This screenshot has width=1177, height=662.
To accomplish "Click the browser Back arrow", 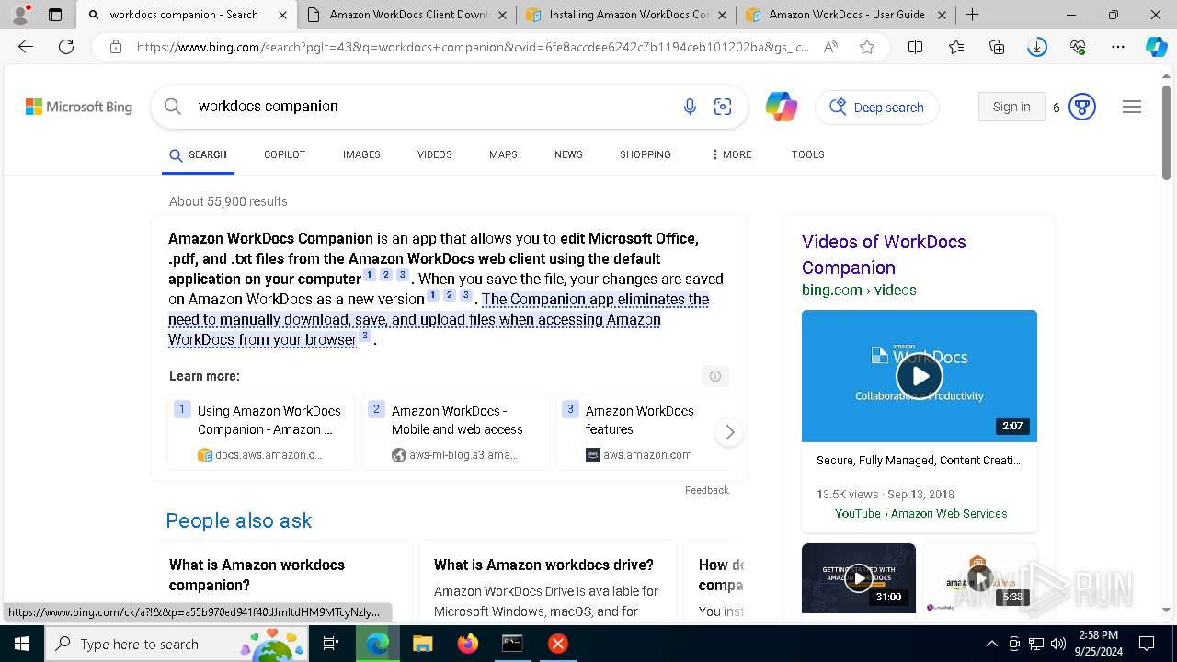I will (26, 47).
